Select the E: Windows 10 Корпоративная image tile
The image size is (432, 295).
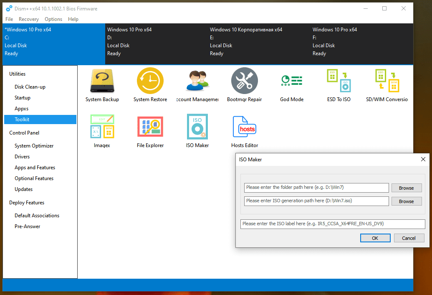pyautogui.click(x=259, y=44)
